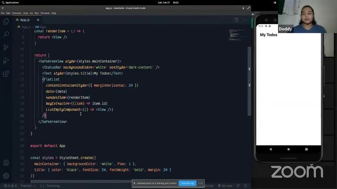This screenshot has width=337, height=189.
Task: Click the App.js breadcrumb file name
Action: 26,27
